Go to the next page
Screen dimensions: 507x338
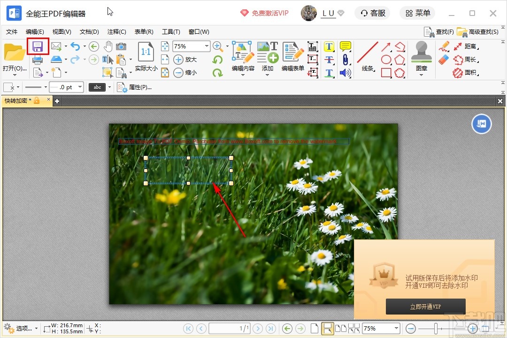pyautogui.click(x=258, y=329)
